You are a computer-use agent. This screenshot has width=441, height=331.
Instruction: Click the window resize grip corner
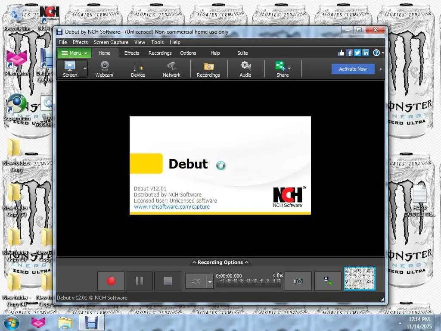tap(382, 300)
